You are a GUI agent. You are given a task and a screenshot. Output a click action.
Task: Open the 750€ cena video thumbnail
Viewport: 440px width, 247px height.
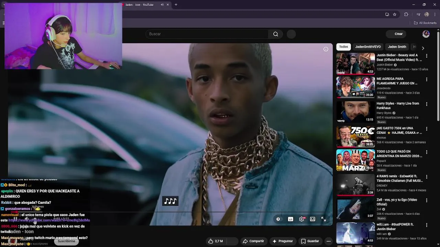pyautogui.click(x=355, y=137)
